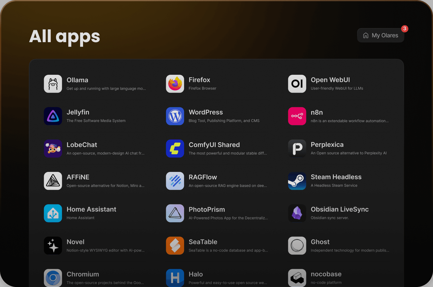Click 'An open-source RAG engine based on dee...'
This screenshot has height=287, width=433.
[228, 186]
